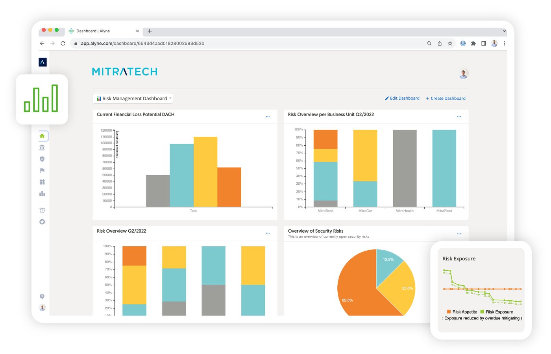Viewport: 551px width, 354px height.
Task: Click the Alyne logo icon in sidebar
Action: tap(43, 62)
